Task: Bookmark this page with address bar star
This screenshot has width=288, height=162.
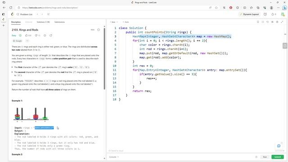Action: pos(216,8)
